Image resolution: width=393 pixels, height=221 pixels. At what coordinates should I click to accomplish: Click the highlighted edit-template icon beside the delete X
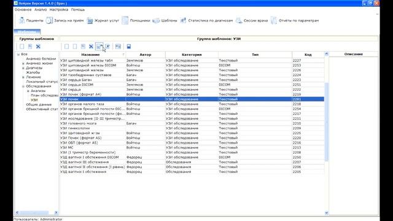tap(99, 47)
